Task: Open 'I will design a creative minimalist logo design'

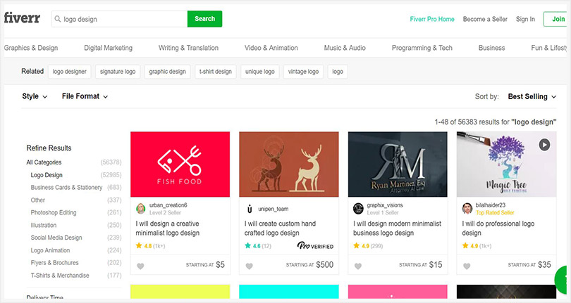Action: [x=168, y=228]
